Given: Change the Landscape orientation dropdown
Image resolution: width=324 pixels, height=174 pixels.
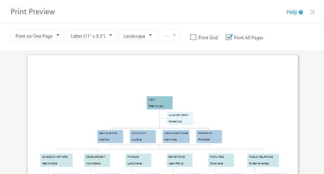Looking at the screenshot, I should coord(137,36).
